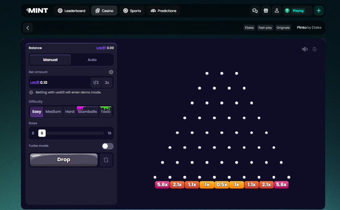
Task: Halve the bet with 1/2 button
Action: (x=96, y=82)
